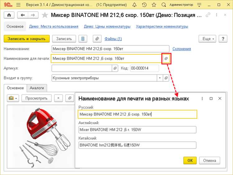Open Демо: Цены номенклатуры link
The height and width of the screenshot is (175, 233).
(x=107, y=26)
